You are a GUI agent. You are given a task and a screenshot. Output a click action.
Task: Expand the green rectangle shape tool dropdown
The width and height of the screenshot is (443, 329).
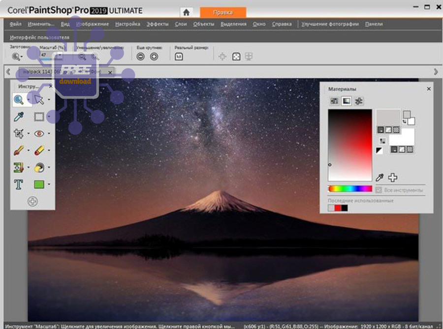click(49, 185)
